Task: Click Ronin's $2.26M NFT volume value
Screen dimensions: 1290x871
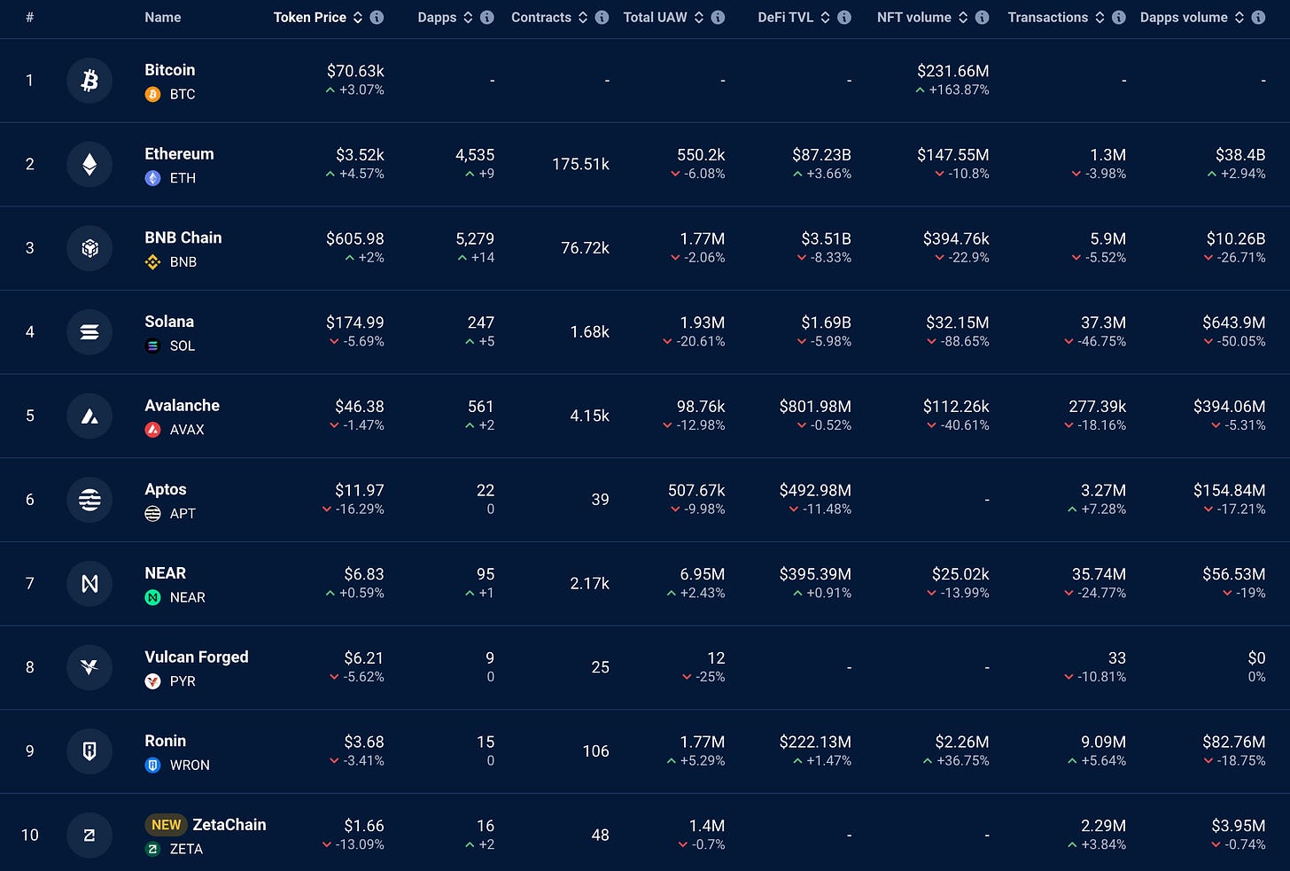Action: [962, 742]
